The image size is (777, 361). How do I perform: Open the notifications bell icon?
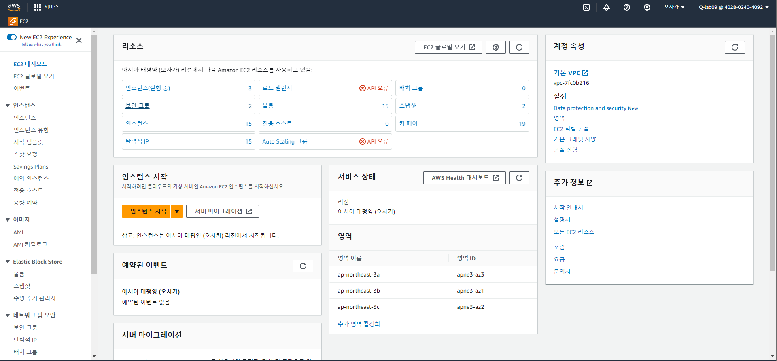606,7
